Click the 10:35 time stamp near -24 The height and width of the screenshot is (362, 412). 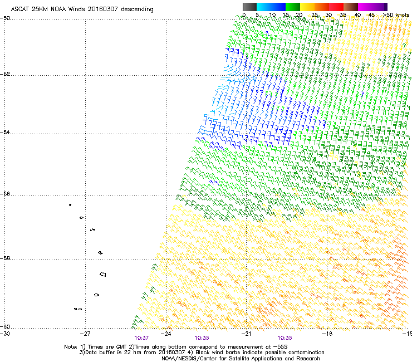202,338
